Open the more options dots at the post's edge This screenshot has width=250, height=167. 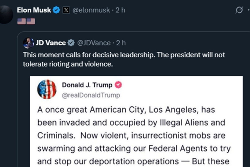(x=248, y=10)
